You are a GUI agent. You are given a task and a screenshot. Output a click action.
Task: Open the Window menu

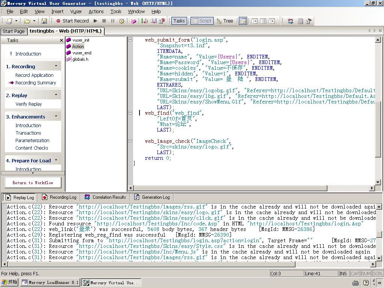coord(136,12)
